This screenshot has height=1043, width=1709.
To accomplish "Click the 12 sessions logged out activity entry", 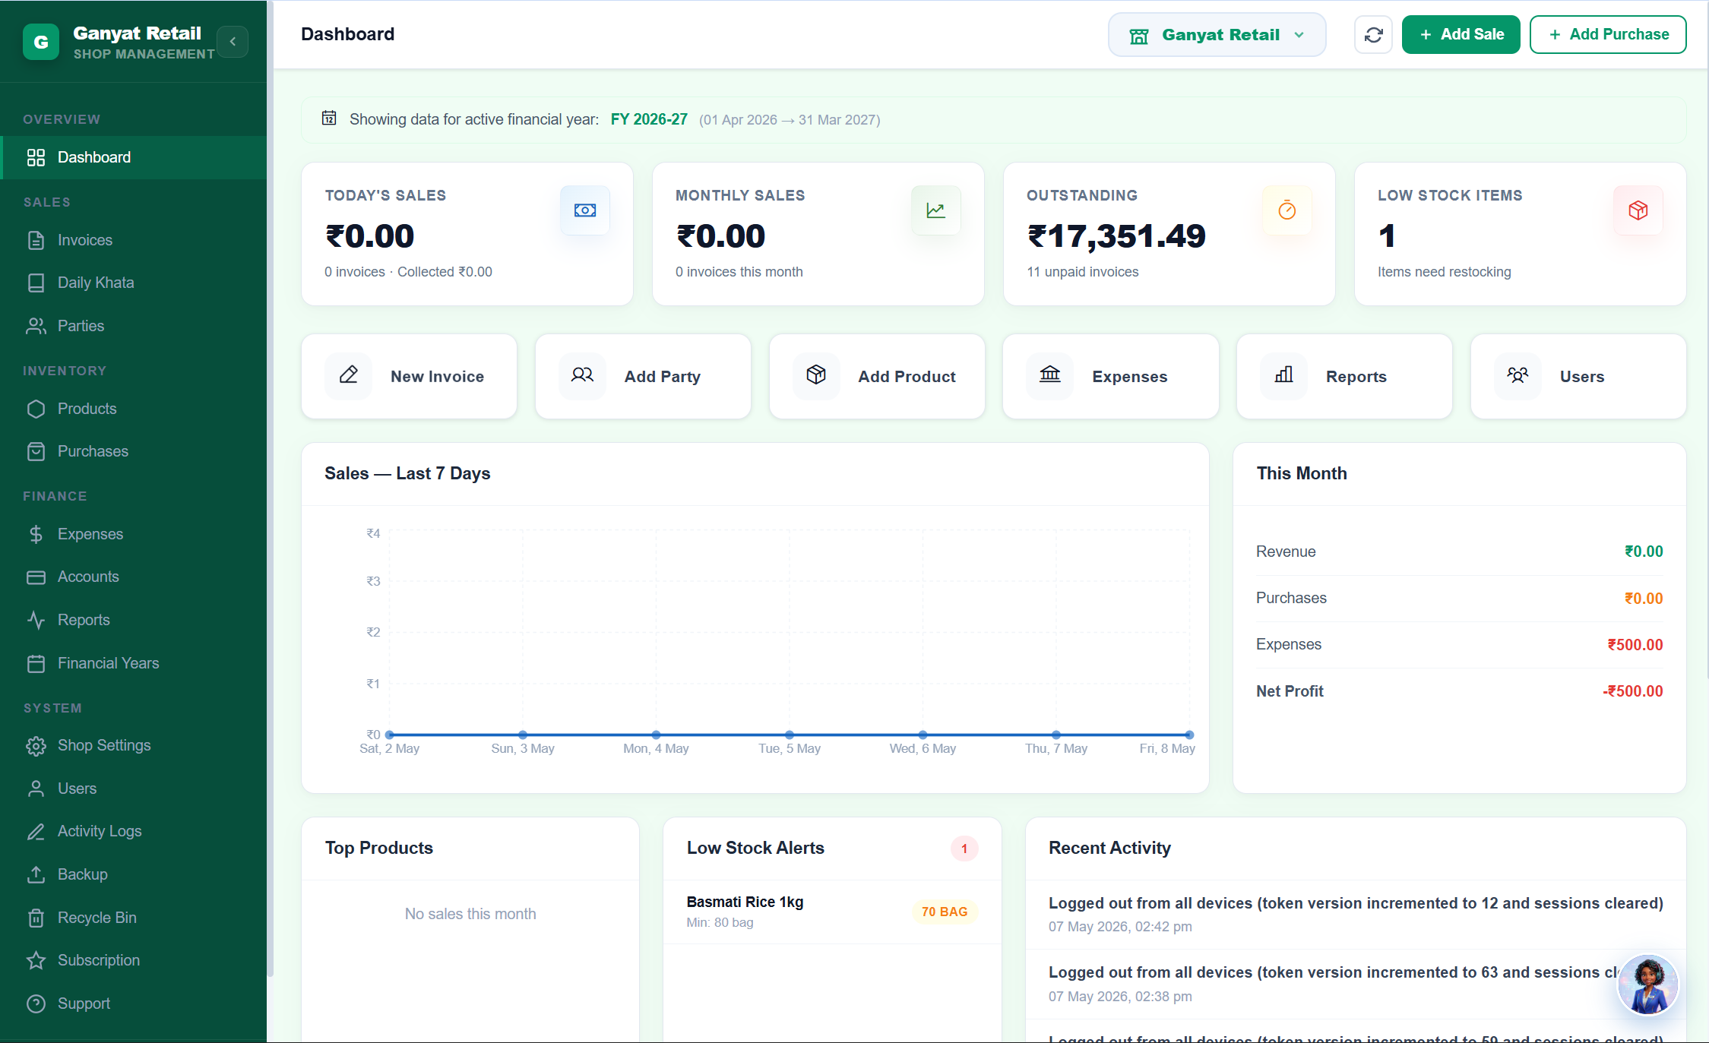I will 1356,914.
